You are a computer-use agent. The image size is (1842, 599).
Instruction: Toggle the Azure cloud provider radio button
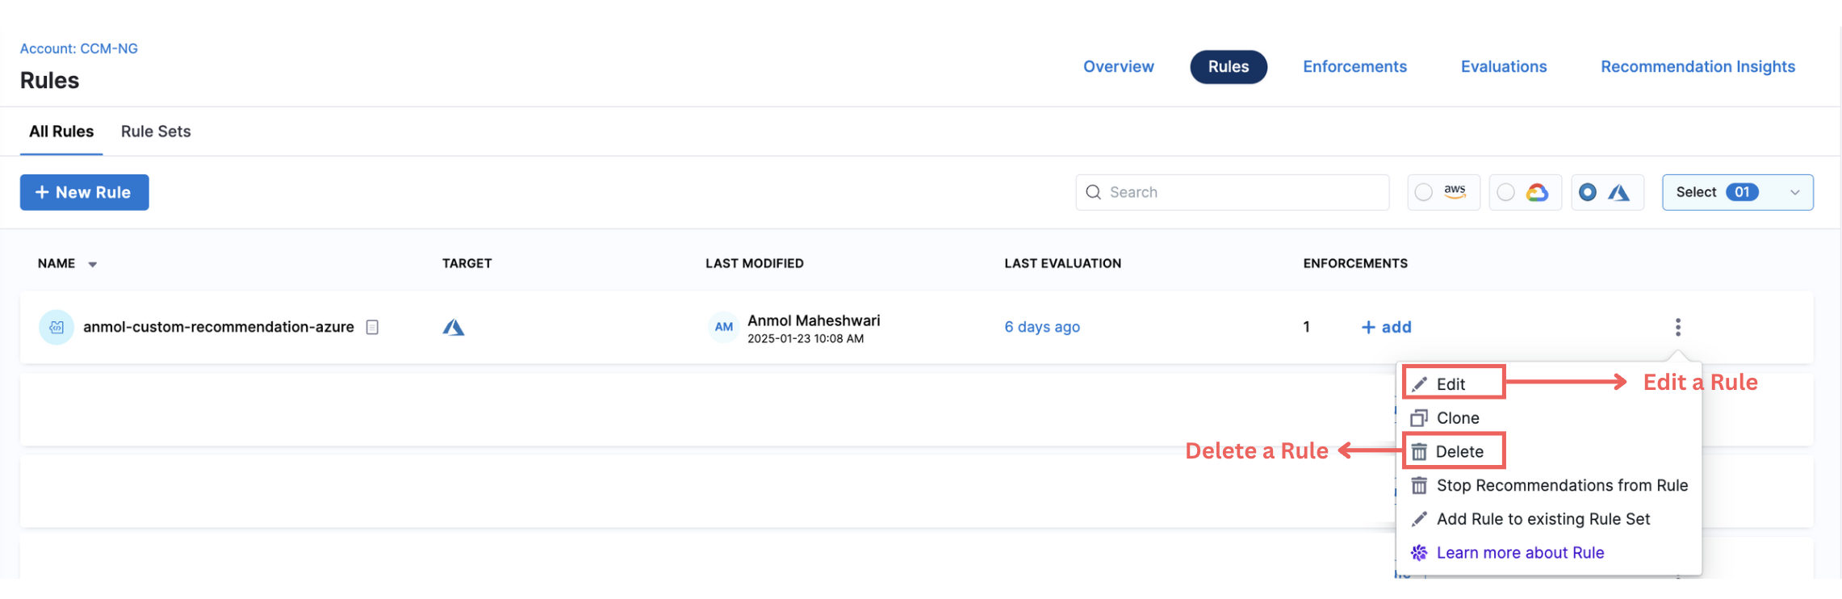tap(1587, 192)
